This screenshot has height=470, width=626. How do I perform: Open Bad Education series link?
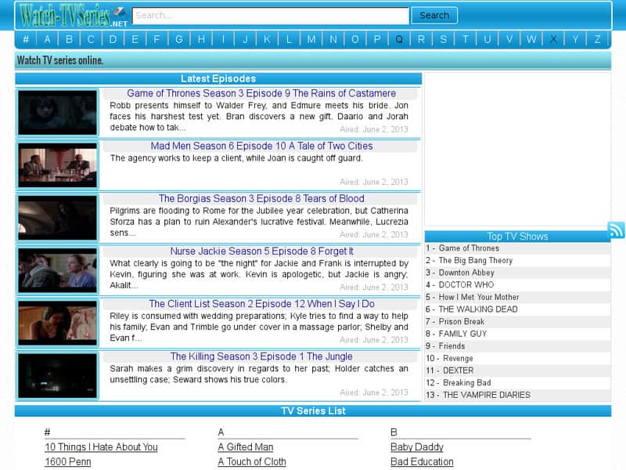click(x=422, y=461)
